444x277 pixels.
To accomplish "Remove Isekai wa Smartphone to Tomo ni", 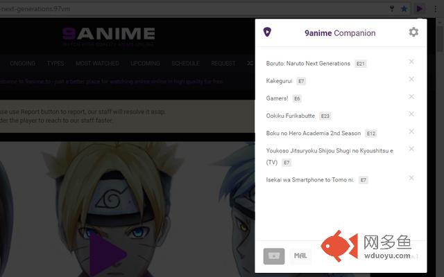I will pyautogui.click(x=411, y=178).
